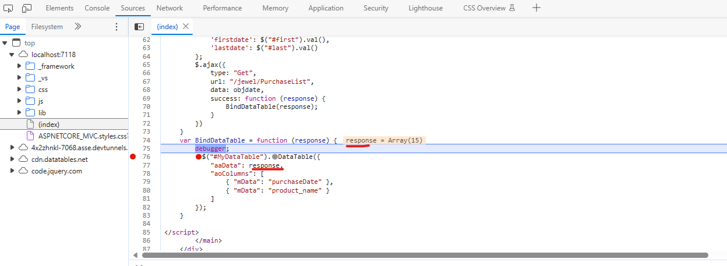Image resolution: width=727 pixels, height=266 pixels.
Task: Open the Performance tab
Action: click(222, 8)
